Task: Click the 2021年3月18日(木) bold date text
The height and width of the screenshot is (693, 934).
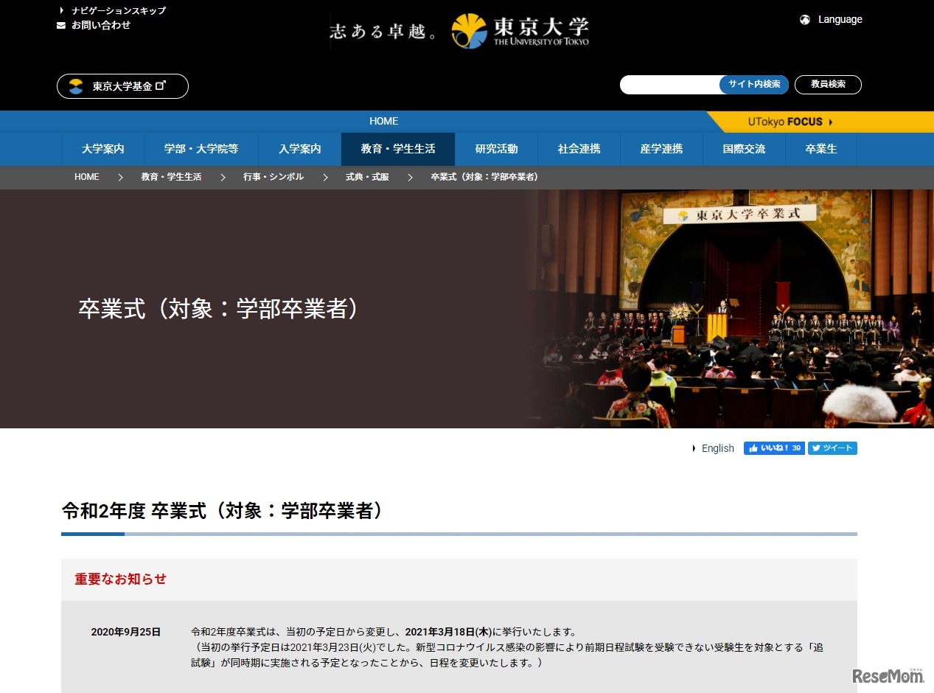Action: click(448, 633)
